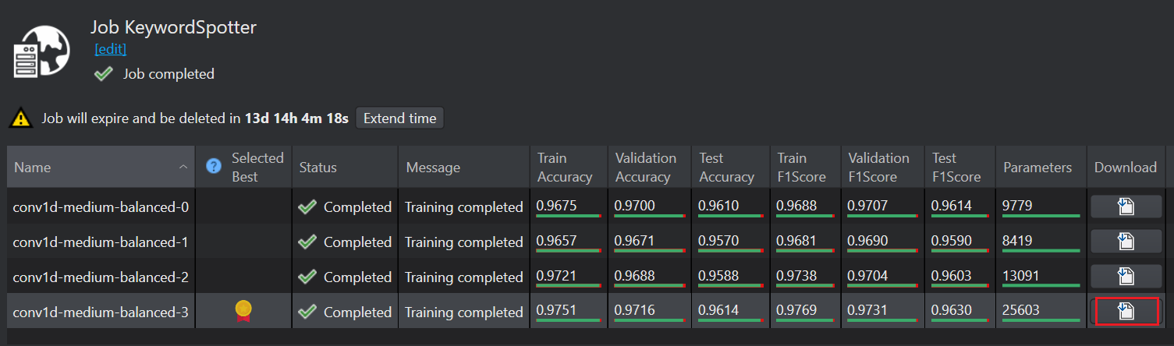1174x346 pixels.
Task: Sort by Parameters column header
Action: pos(1037,167)
